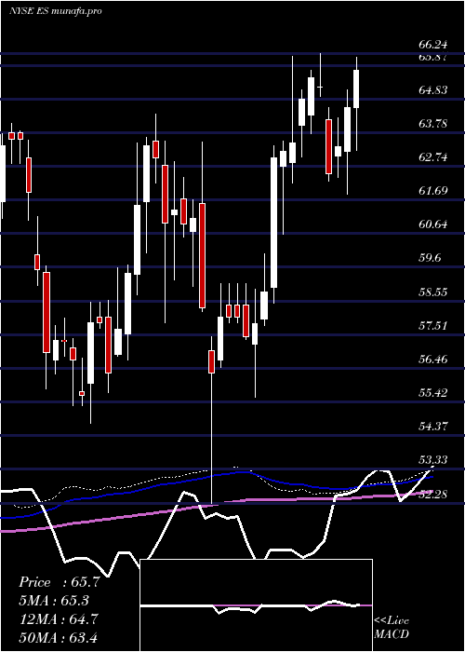Viewport: 465px width, 652px height.
Task: Click the tall white candle rising to 62.74
Action: [x=274, y=223]
